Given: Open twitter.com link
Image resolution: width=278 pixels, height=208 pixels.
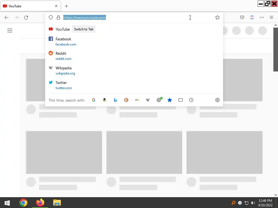Looking at the screenshot, I should 64,88.
